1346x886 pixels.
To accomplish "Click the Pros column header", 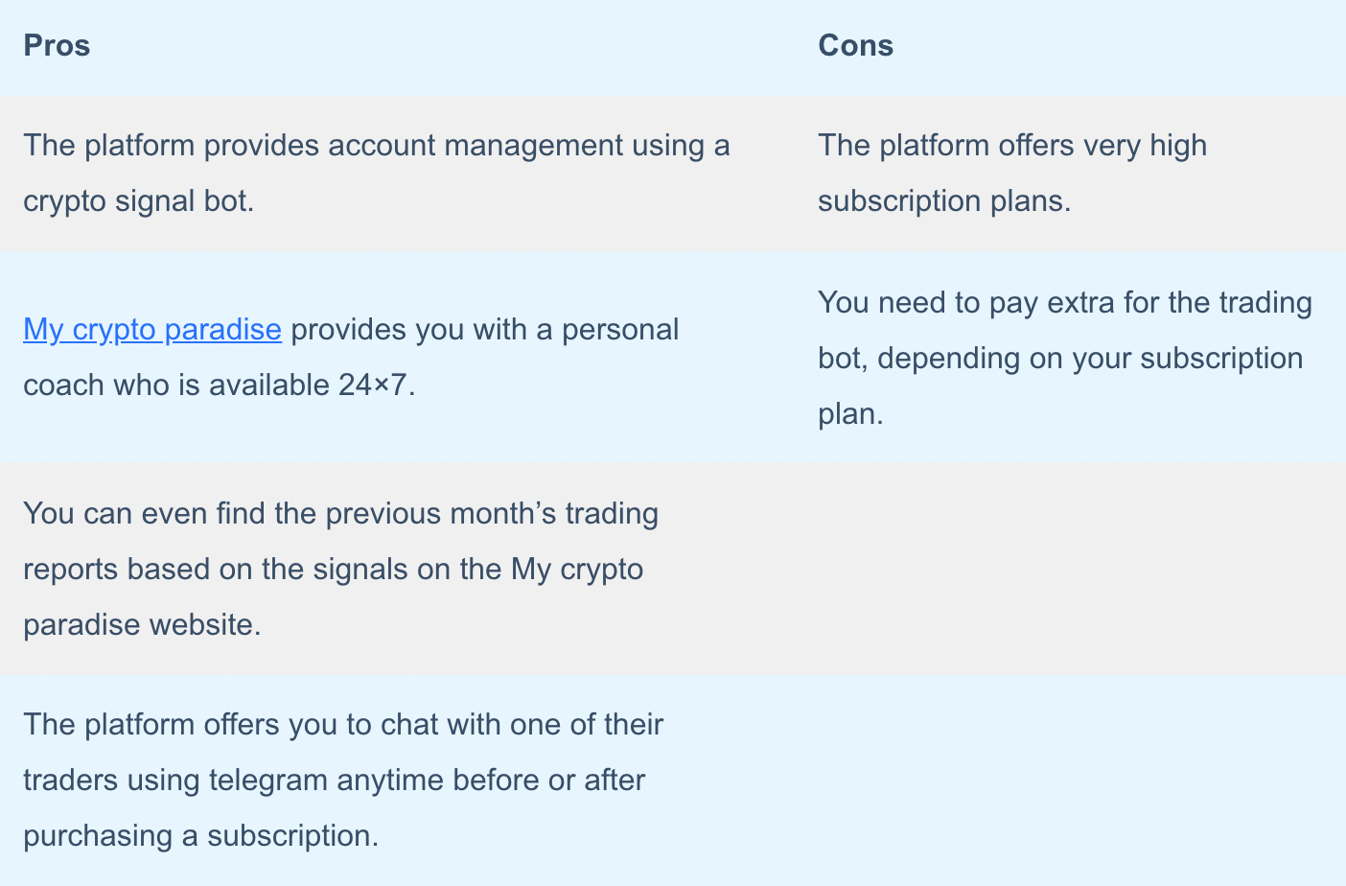I will tap(57, 45).
